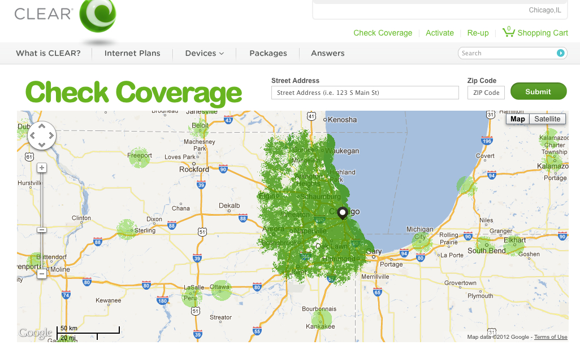Click the Check Coverage link
This screenshot has width=580, height=345.
click(x=383, y=33)
